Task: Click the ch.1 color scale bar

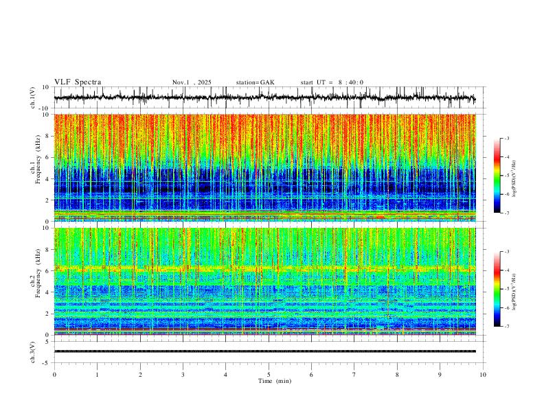Action: (x=497, y=176)
